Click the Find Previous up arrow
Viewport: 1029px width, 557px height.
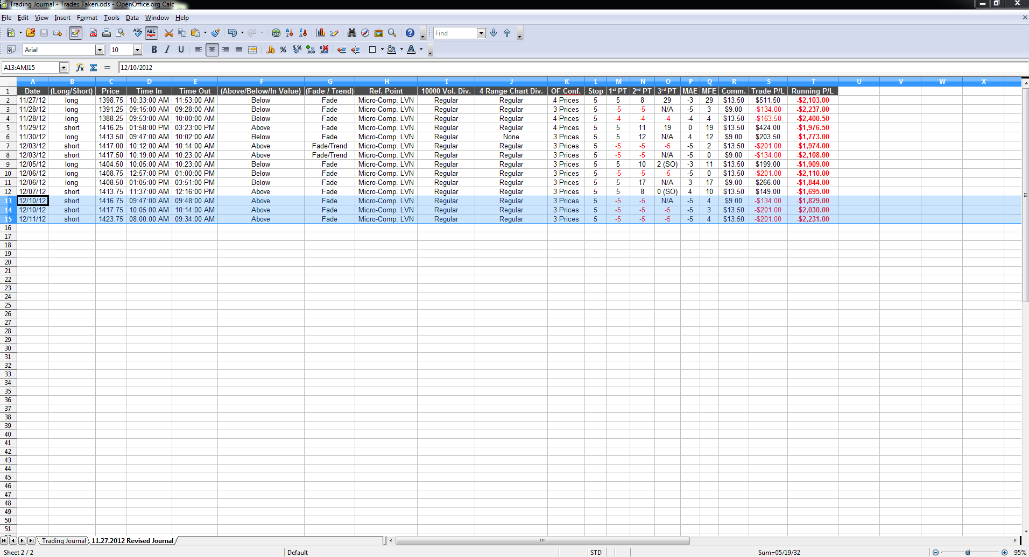coord(507,33)
